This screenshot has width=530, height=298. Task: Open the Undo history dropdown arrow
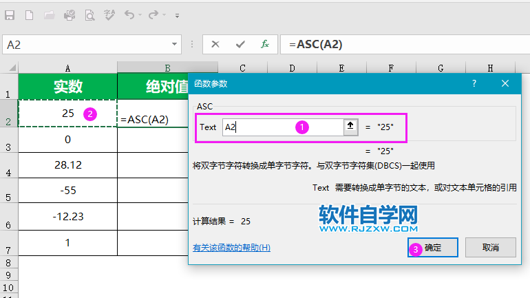(x=140, y=15)
